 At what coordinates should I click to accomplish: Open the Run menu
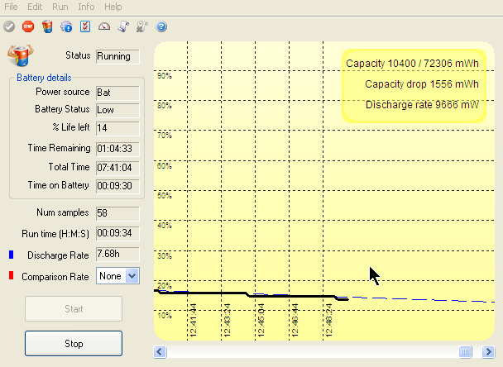(60, 7)
